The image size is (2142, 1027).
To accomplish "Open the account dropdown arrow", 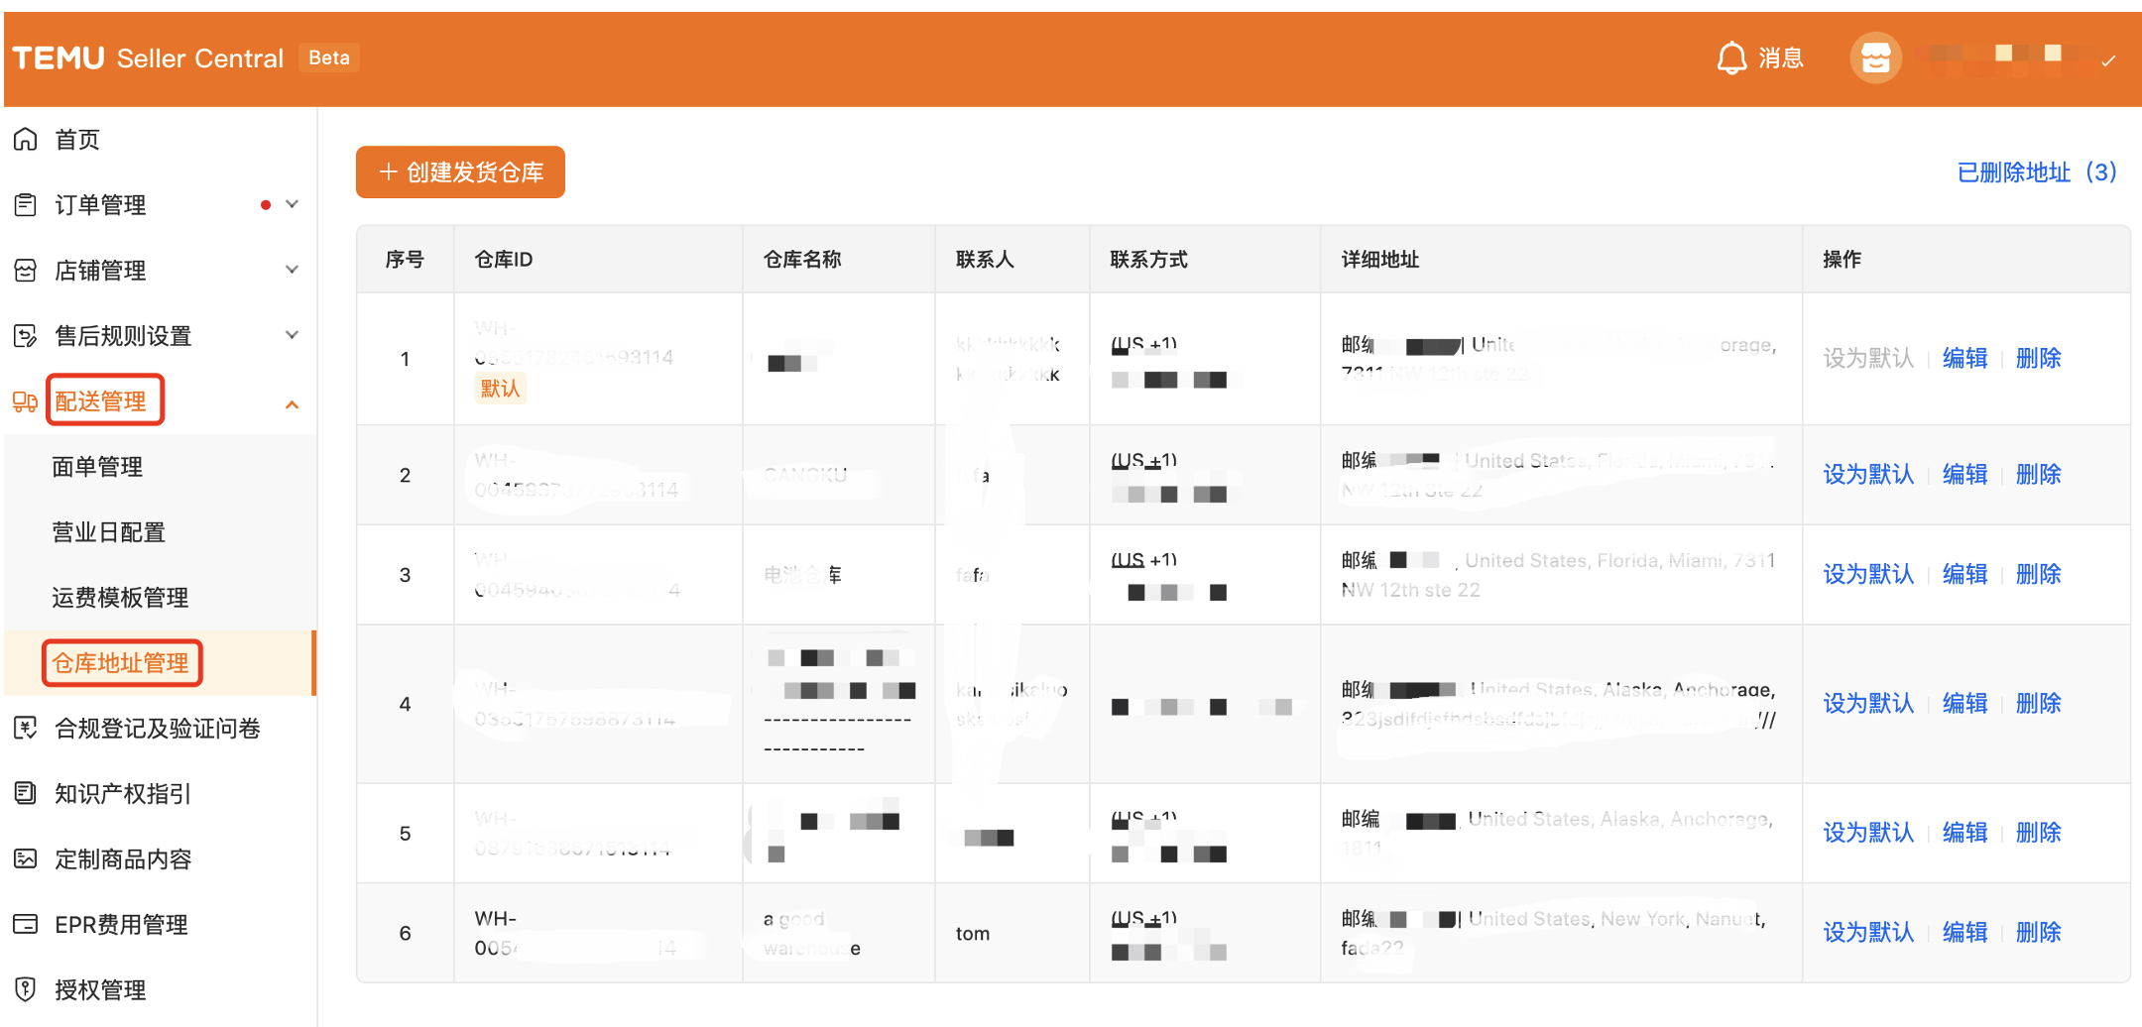I will [2108, 60].
